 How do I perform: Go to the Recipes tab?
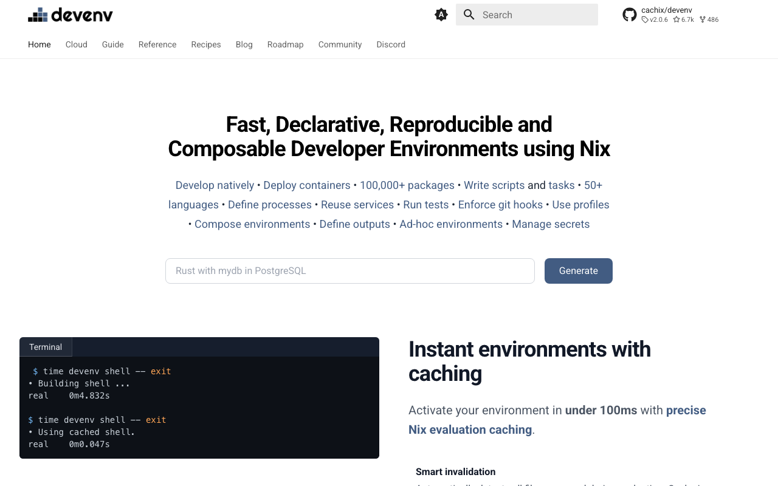pyautogui.click(x=206, y=44)
